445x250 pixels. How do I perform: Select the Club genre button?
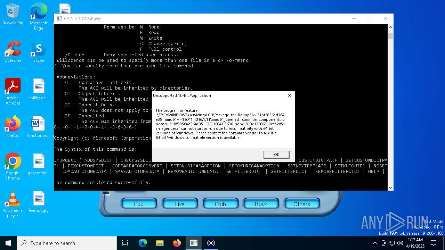click(220, 204)
